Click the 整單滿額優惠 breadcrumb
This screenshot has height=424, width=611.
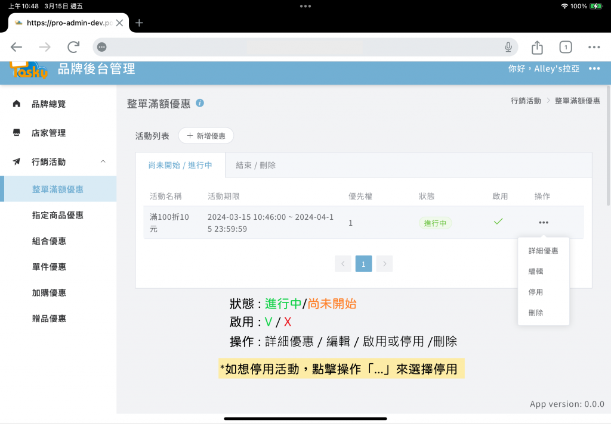(x=577, y=101)
